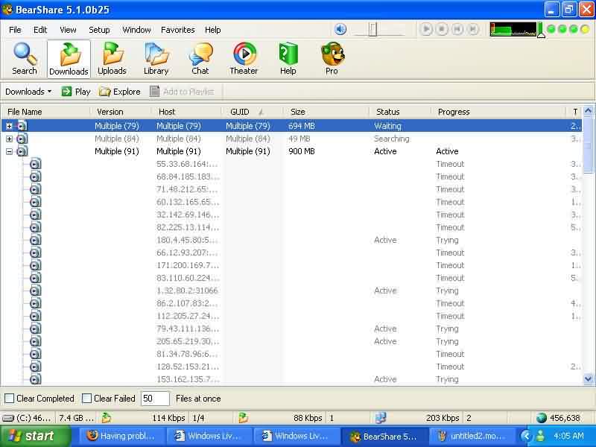
Task: Enable the Clear Failed checkbox
Action: tap(86, 399)
